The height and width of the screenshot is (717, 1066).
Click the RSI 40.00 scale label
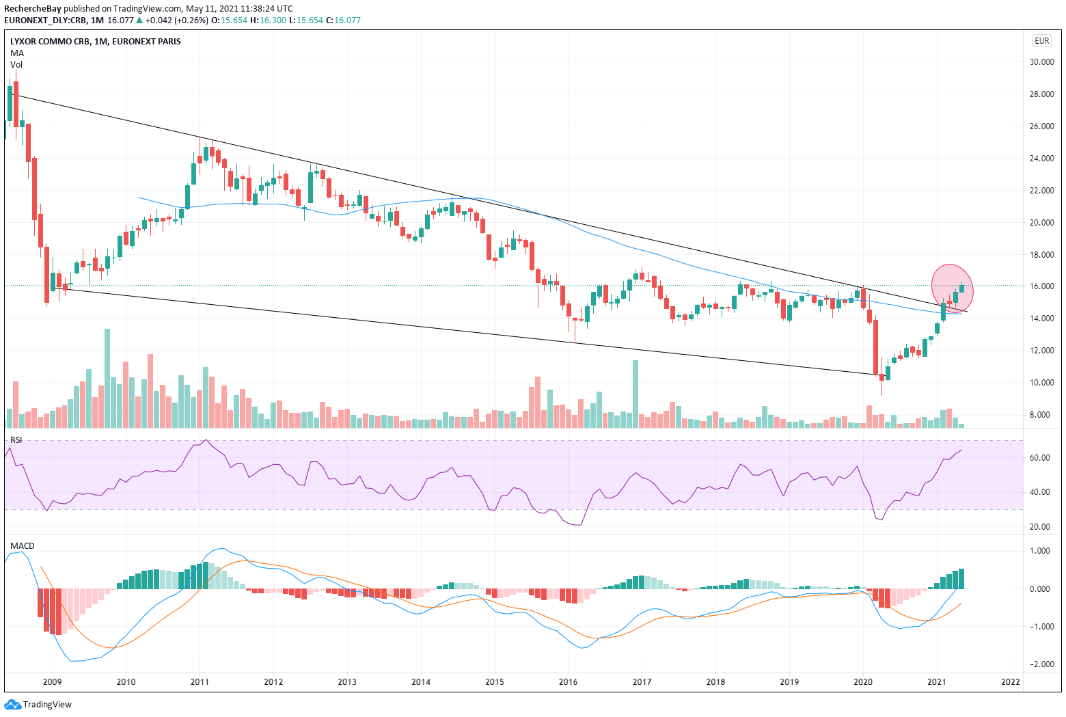pyautogui.click(x=1039, y=492)
